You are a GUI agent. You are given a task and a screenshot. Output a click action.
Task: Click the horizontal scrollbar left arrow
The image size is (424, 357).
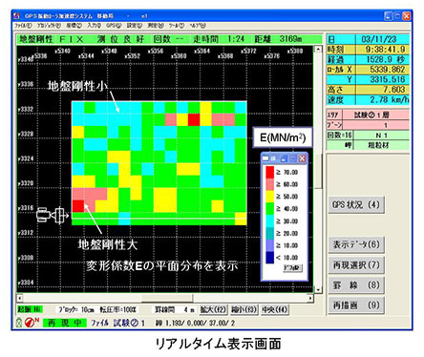(x=20, y=298)
